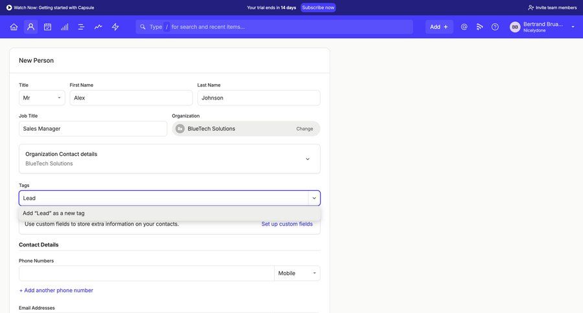Viewport: 583px width, 313px height.
Task: Open the Mobile phone type dropdown
Action: coord(297,273)
